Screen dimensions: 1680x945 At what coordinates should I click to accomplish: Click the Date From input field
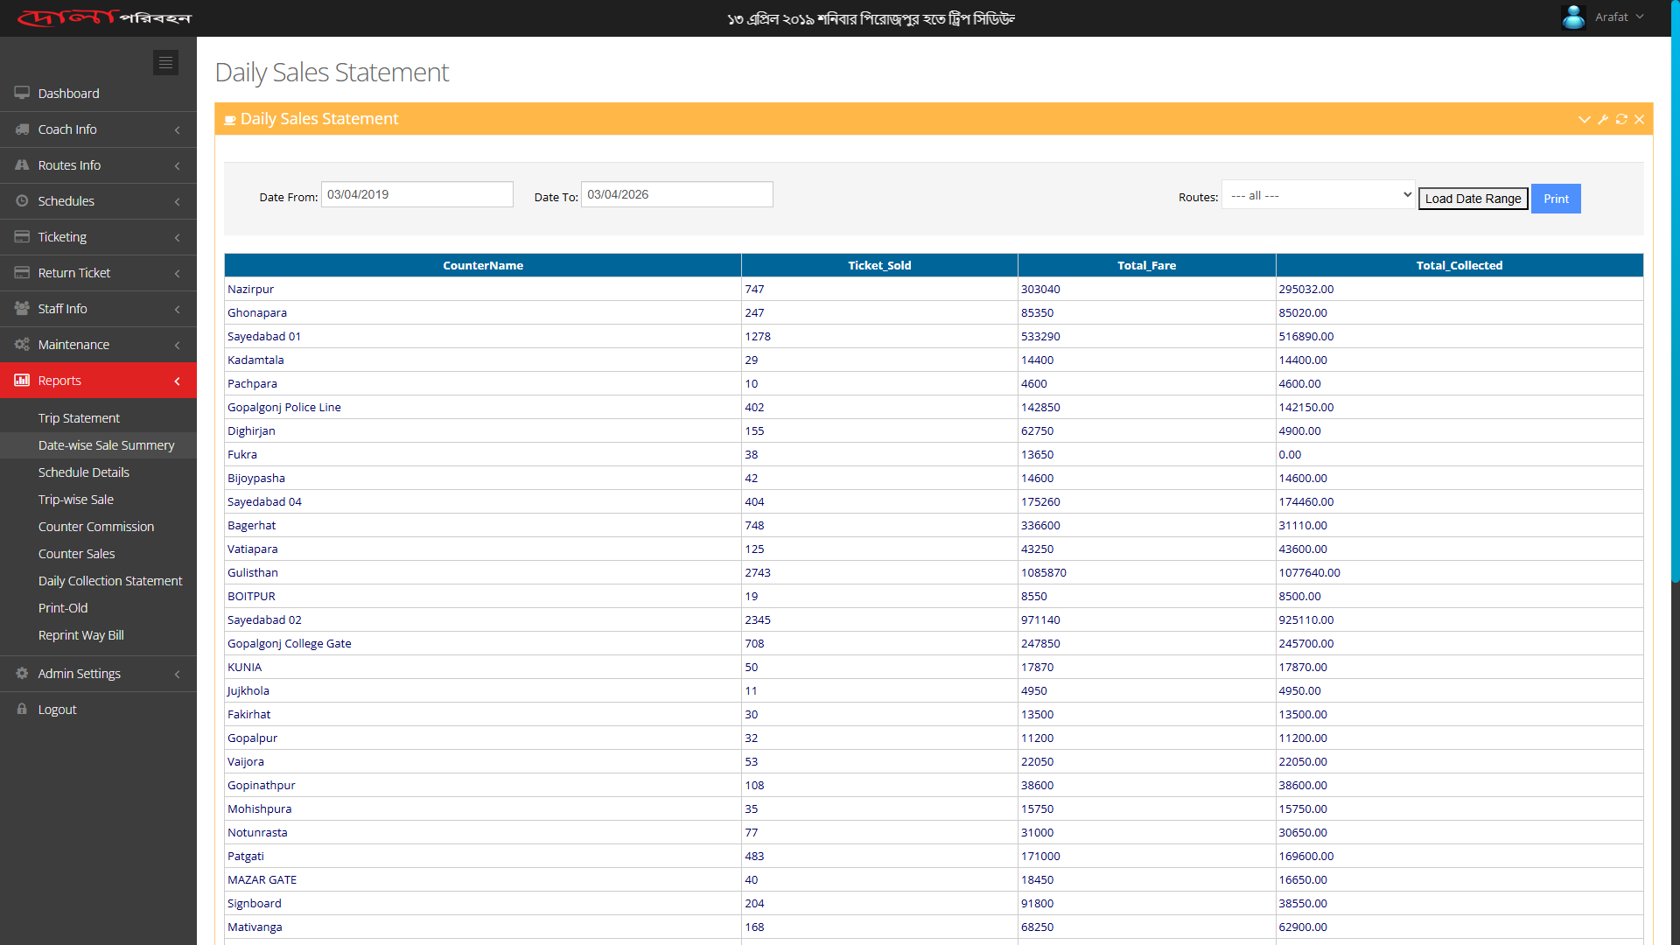point(416,194)
